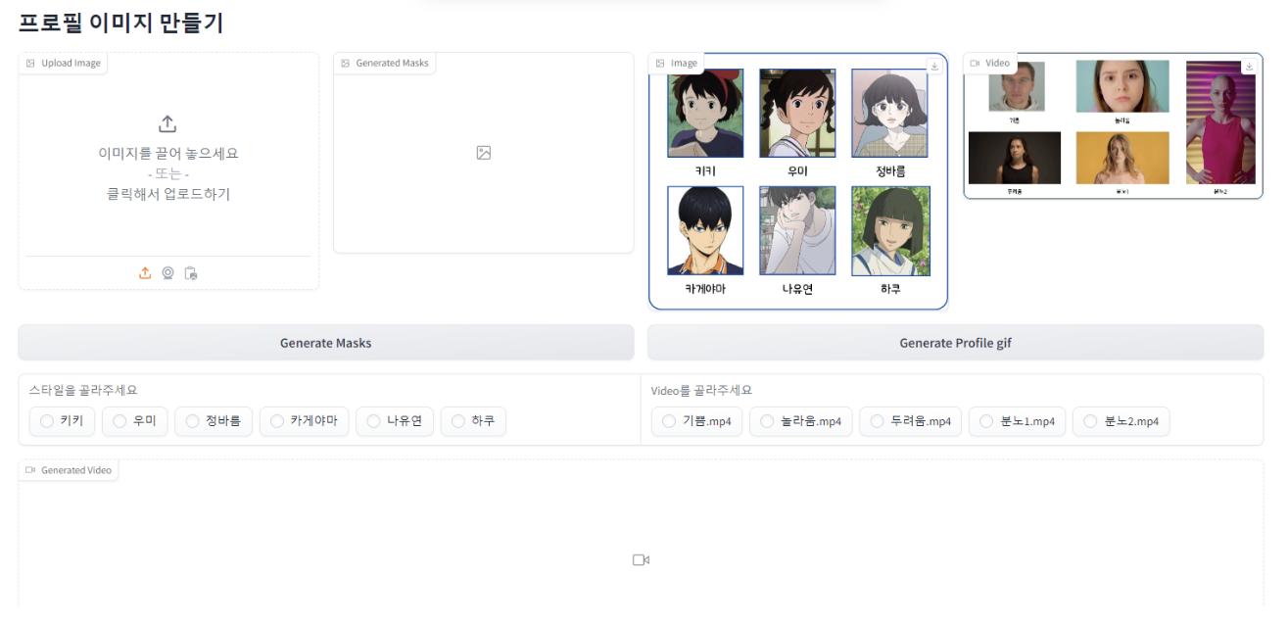Click the 'Generated Video' label text

point(76,470)
